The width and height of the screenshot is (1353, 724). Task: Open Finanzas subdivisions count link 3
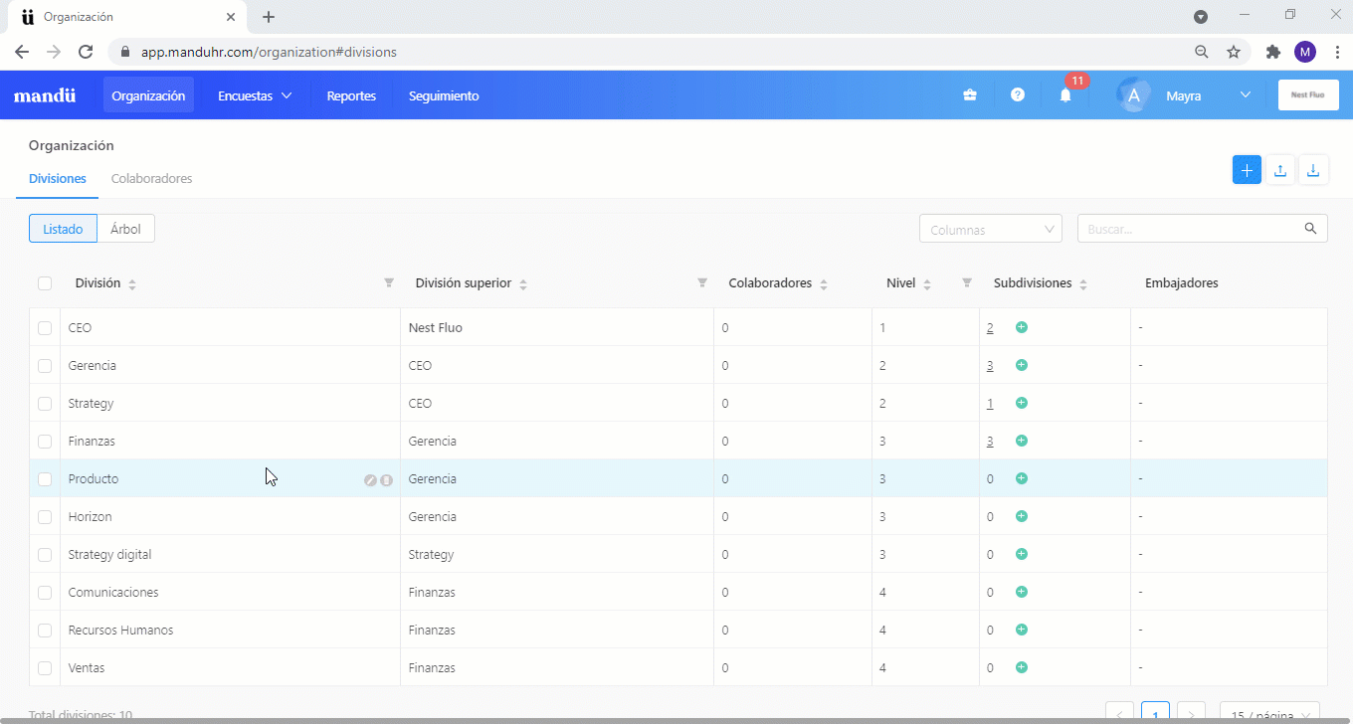pos(990,442)
